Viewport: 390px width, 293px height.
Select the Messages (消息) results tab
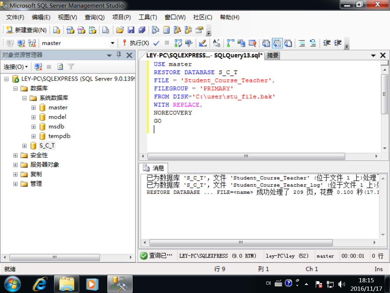point(153,168)
